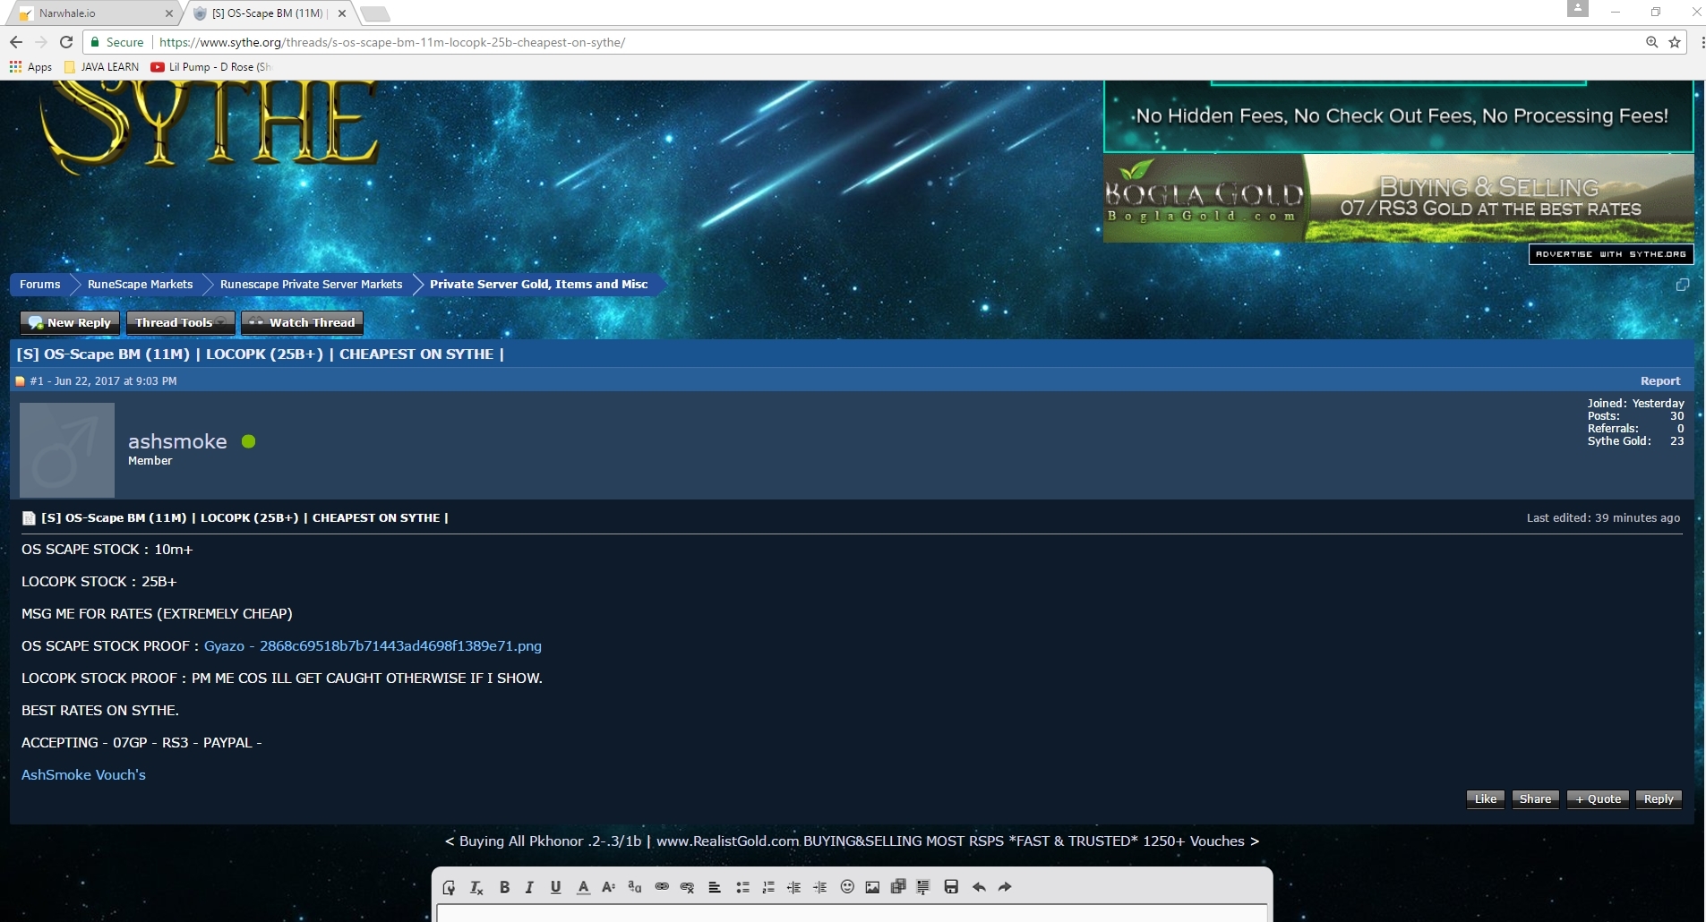
Task: Open the insert special block icon
Action: [923, 887]
